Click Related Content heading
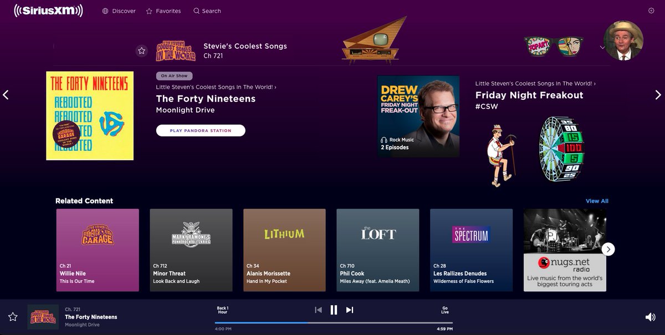The image size is (665, 335). (x=84, y=201)
